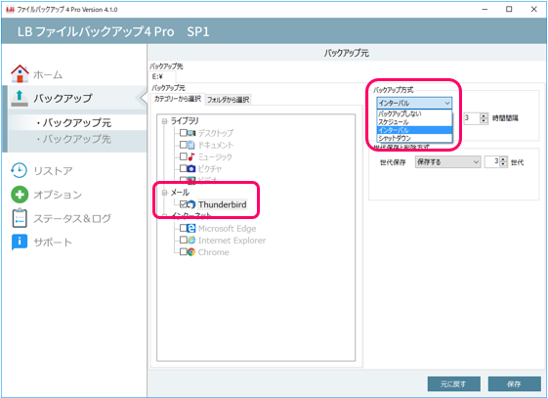The image size is (548, 398).
Task: Click the 時間間隔 number field
Action: [x=472, y=118]
